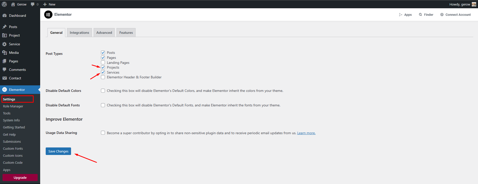
Task: Click the Gerow site name
Action: tap(22, 4)
